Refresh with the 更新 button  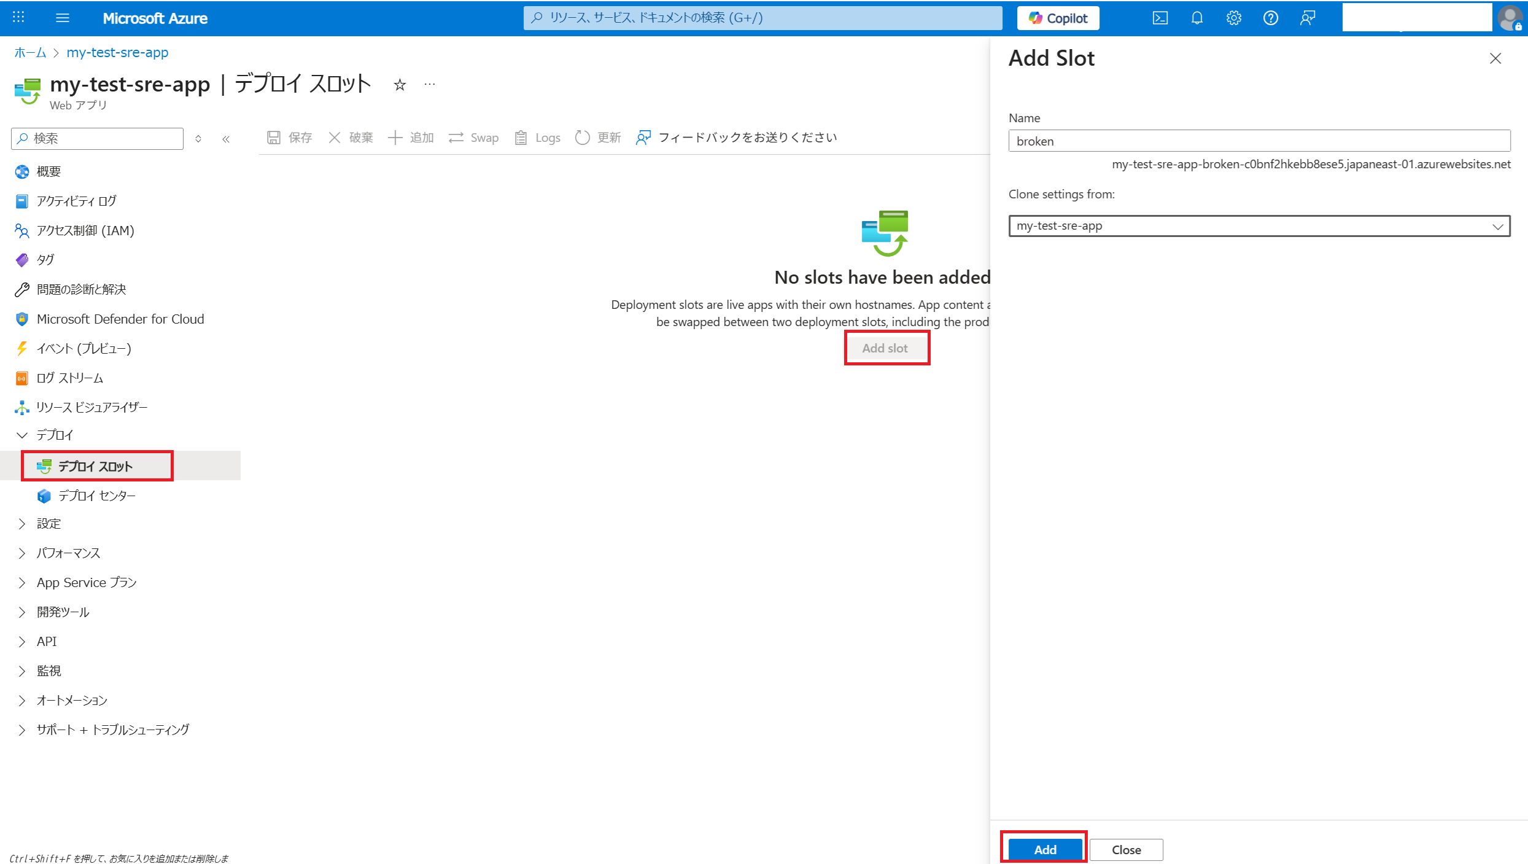click(x=598, y=138)
